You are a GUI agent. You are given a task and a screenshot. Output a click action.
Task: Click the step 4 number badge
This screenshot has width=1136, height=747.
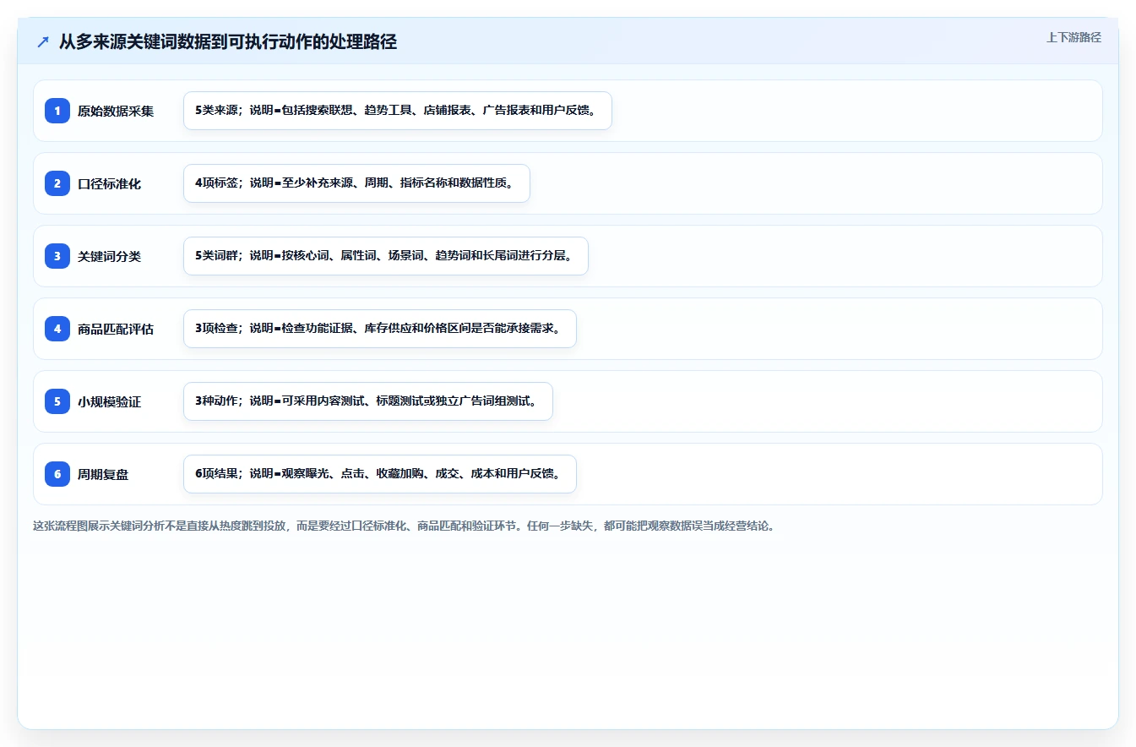pos(57,329)
